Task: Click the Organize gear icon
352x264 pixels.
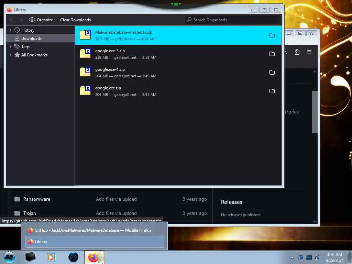Action: point(32,20)
